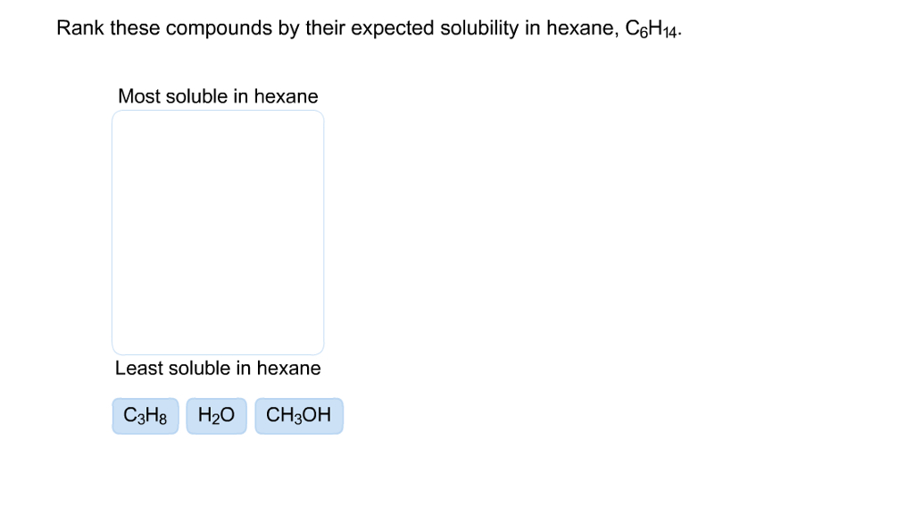Click "hexane" in the question sentence
The height and width of the screenshot is (506, 914).
(577, 29)
